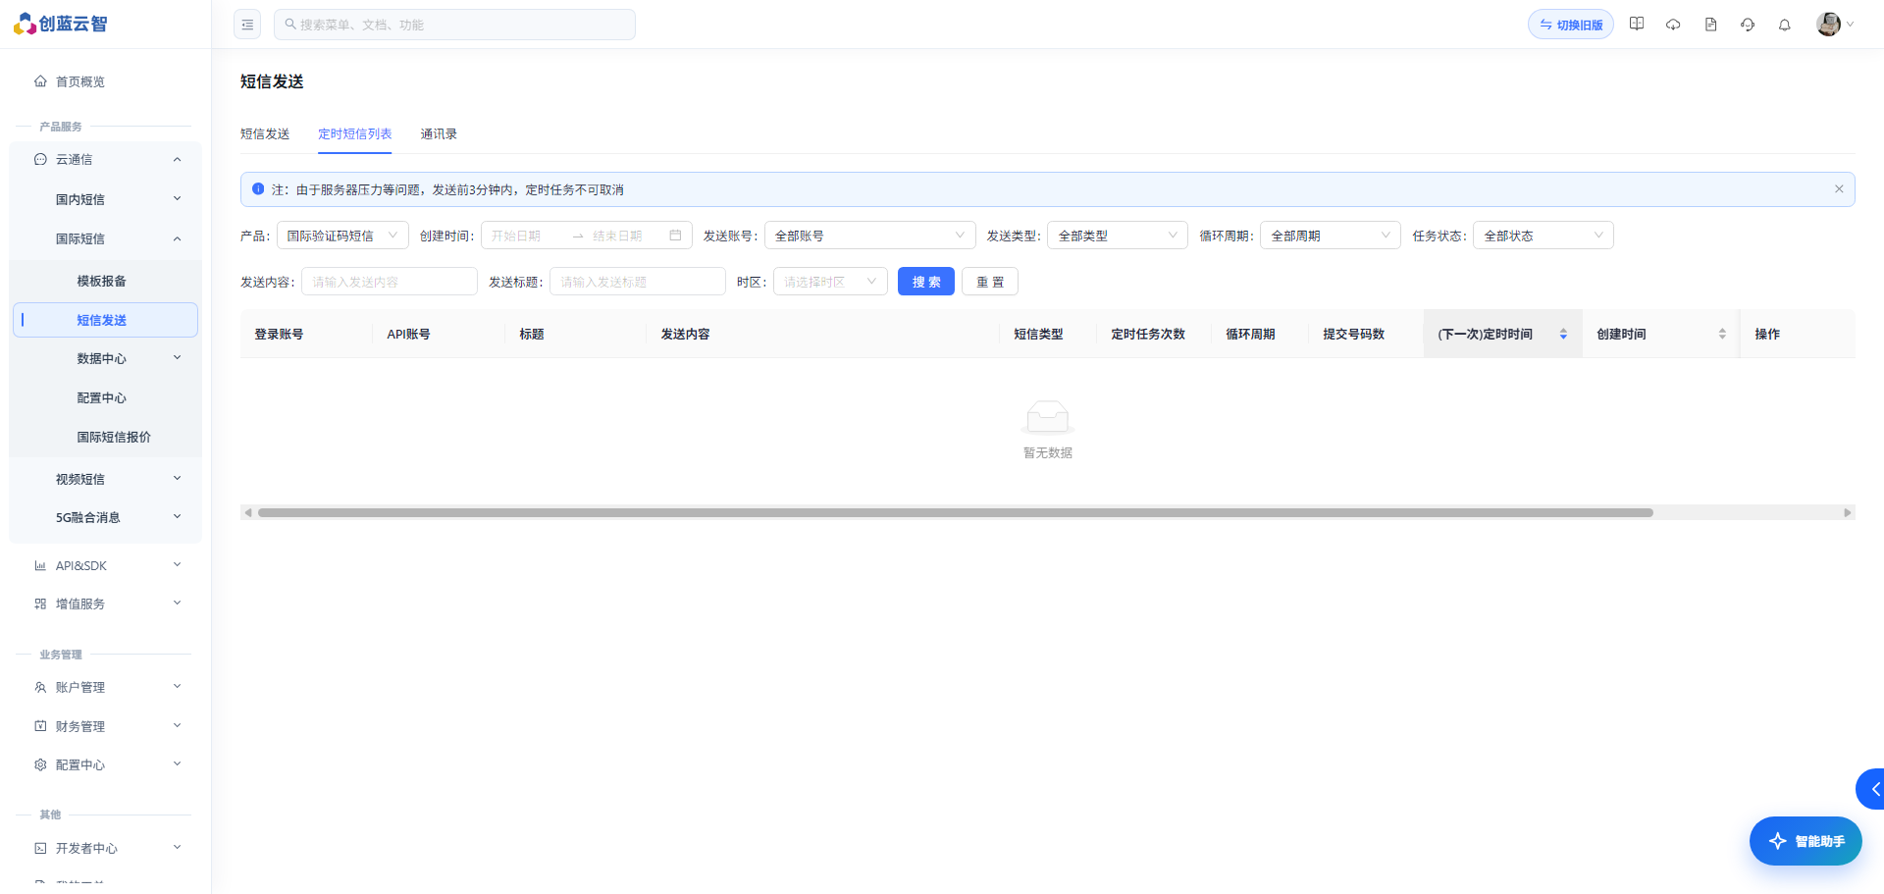Click the cloud download icon

point(1673,25)
